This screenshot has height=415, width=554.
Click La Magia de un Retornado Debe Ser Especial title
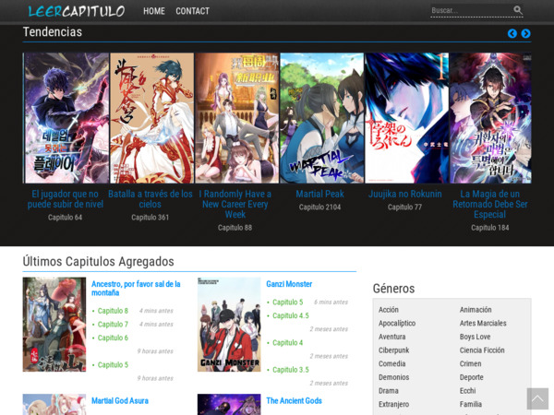click(x=490, y=204)
